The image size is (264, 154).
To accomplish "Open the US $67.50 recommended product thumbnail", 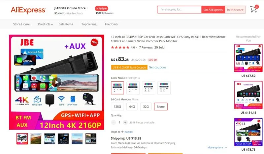I will (248, 58).
